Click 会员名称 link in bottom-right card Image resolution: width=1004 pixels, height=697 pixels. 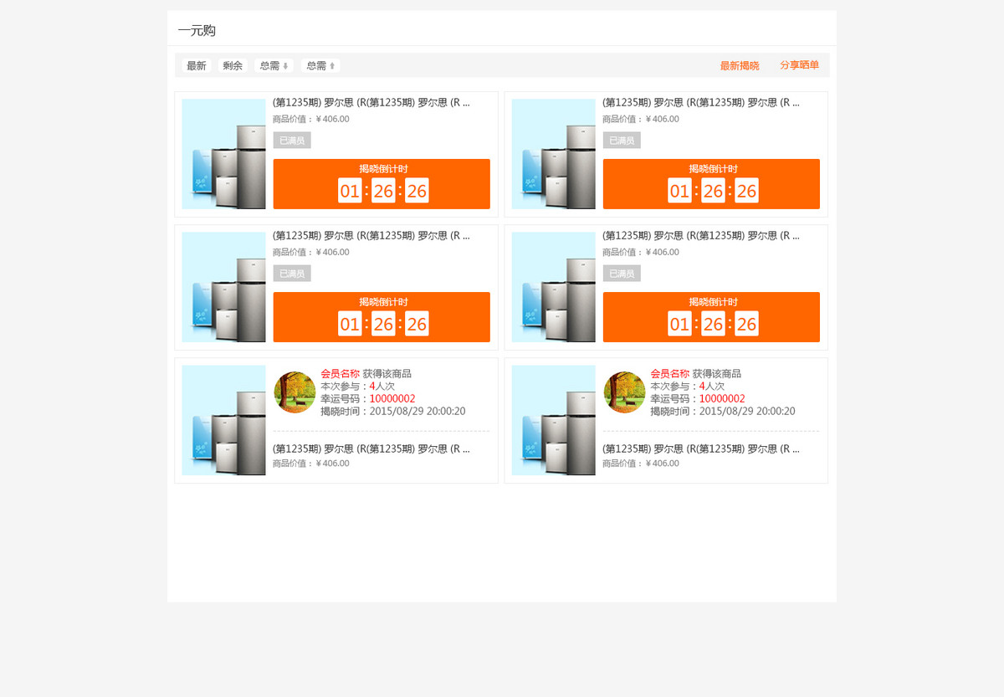[x=669, y=374]
